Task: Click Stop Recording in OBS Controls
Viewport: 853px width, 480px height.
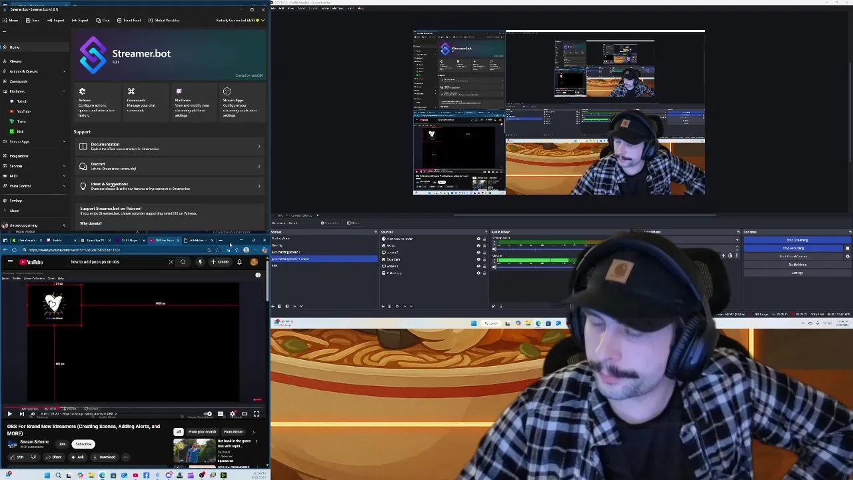Action: [x=793, y=248]
